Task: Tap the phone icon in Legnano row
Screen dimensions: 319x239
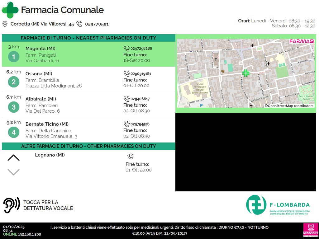Action: pos(130,157)
